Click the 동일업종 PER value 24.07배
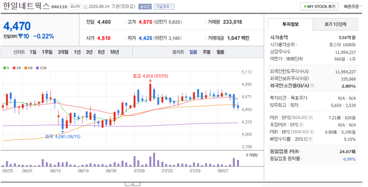Viewport: 368px width, 187px height. [x=348, y=152]
